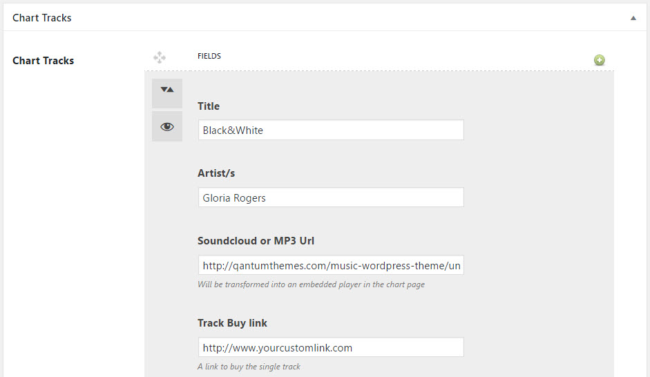Select the Soundcloud or MP3 Url input

pyautogui.click(x=330, y=265)
